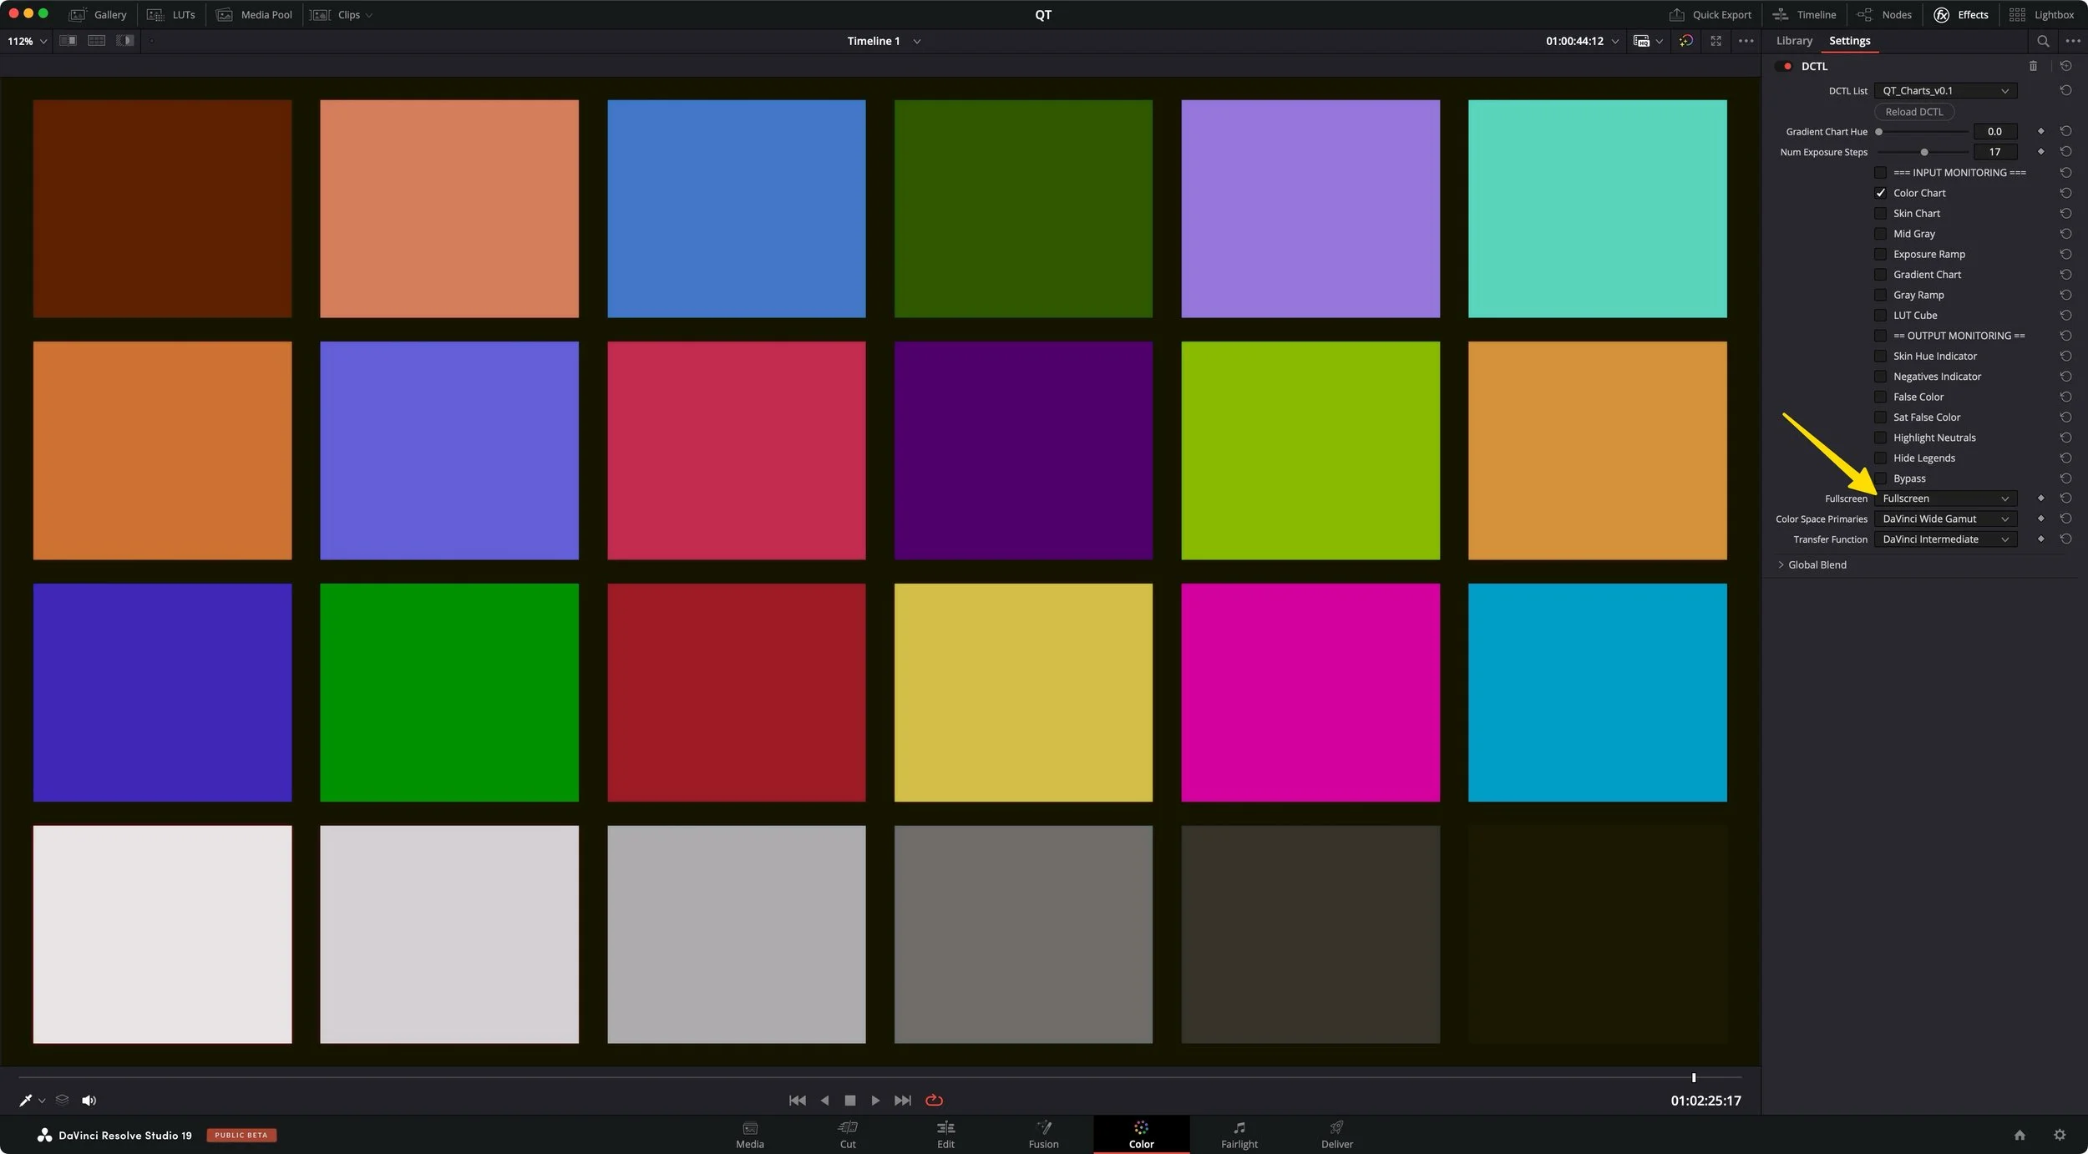
Task: Uncheck the Color Chart checkbox
Action: pos(1880,193)
